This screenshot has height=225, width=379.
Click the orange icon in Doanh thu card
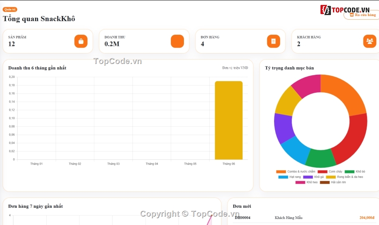(177, 41)
